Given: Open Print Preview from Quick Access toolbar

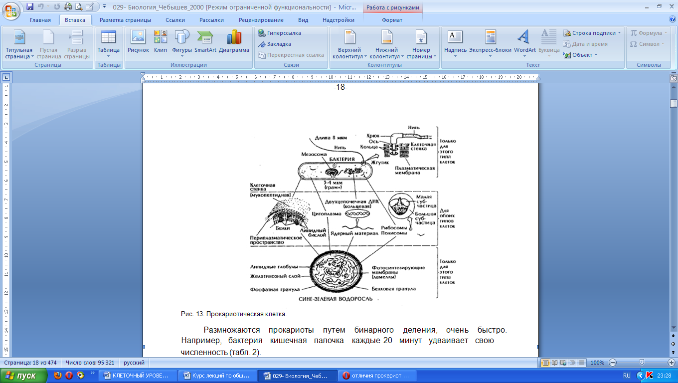Looking at the screenshot, I should tap(79, 6).
